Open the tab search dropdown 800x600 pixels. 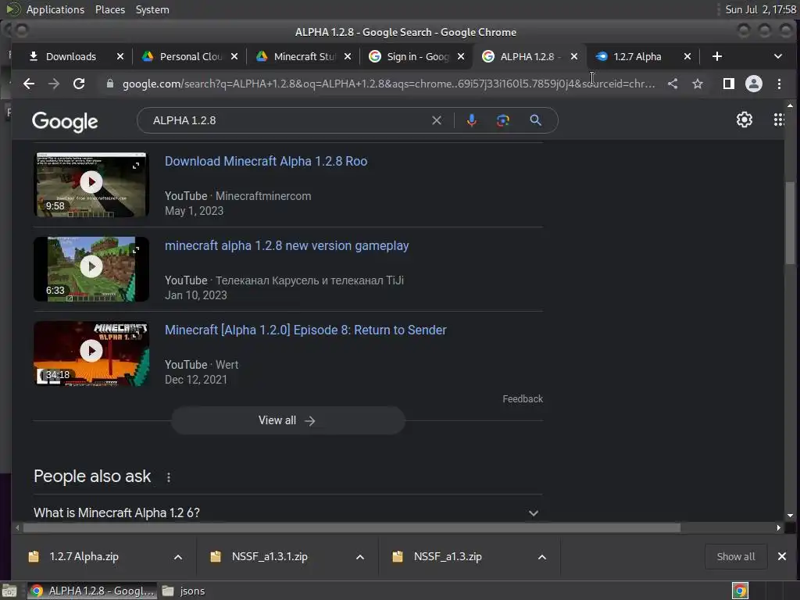778,56
